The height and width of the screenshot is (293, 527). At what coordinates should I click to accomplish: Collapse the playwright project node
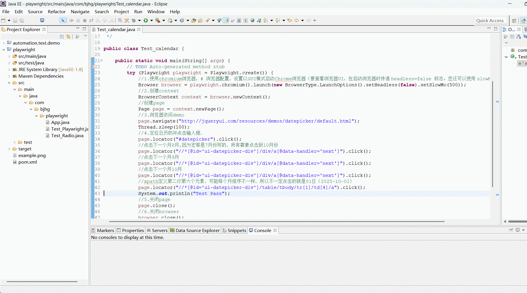point(4,50)
